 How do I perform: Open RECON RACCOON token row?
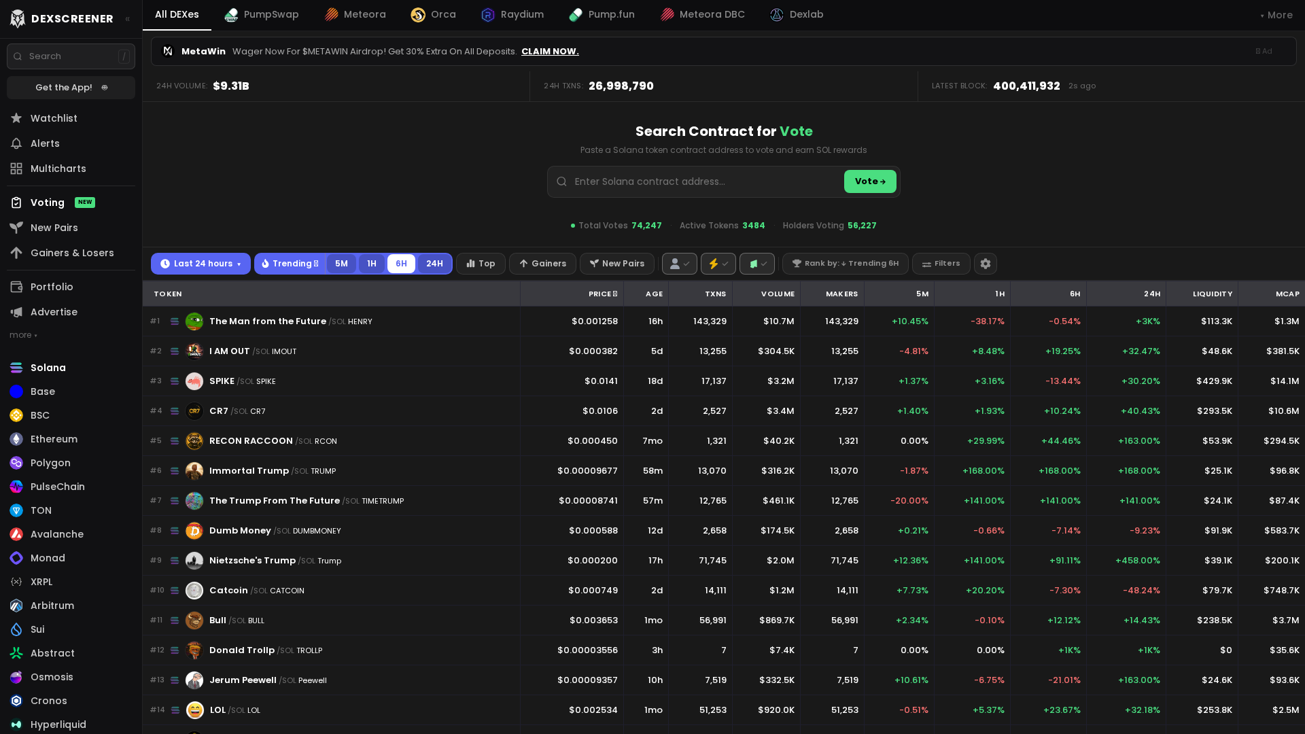724,441
